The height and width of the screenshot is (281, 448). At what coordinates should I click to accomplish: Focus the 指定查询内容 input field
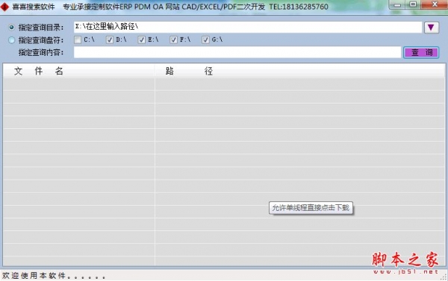[x=237, y=52]
